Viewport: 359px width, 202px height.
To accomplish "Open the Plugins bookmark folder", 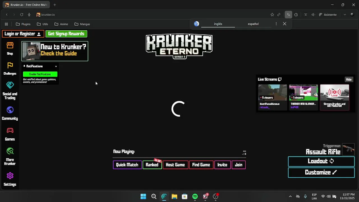I will coord(23,24).
